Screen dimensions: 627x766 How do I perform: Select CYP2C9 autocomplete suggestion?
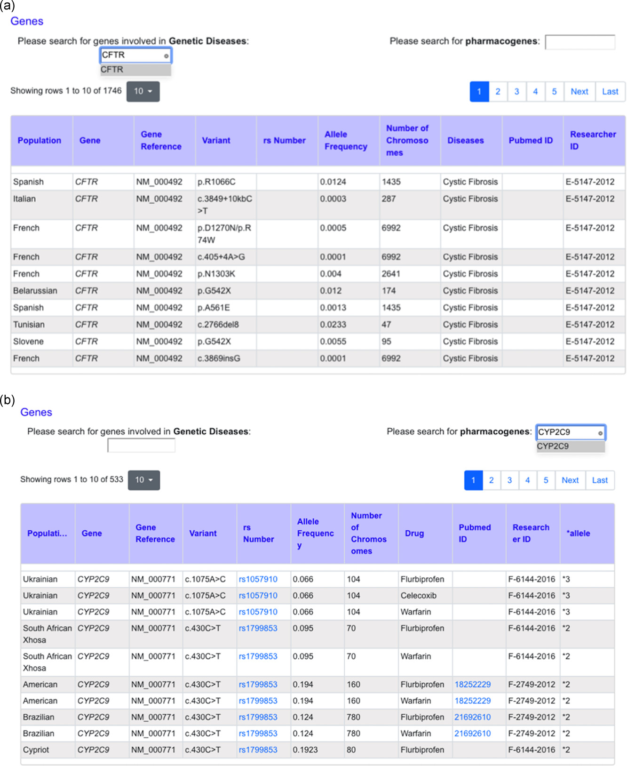coord(571,446)
